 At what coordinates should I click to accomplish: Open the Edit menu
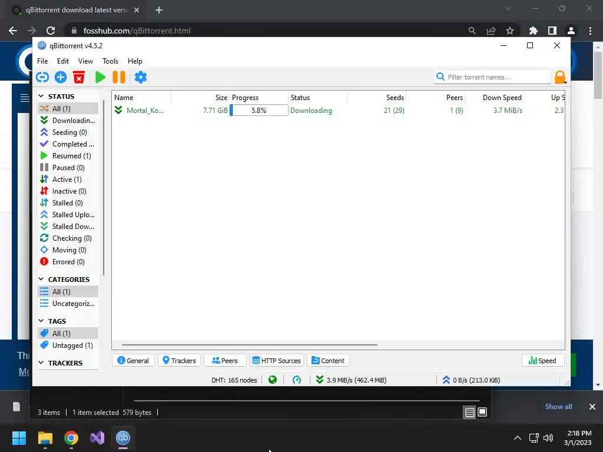tap(62, 61)
